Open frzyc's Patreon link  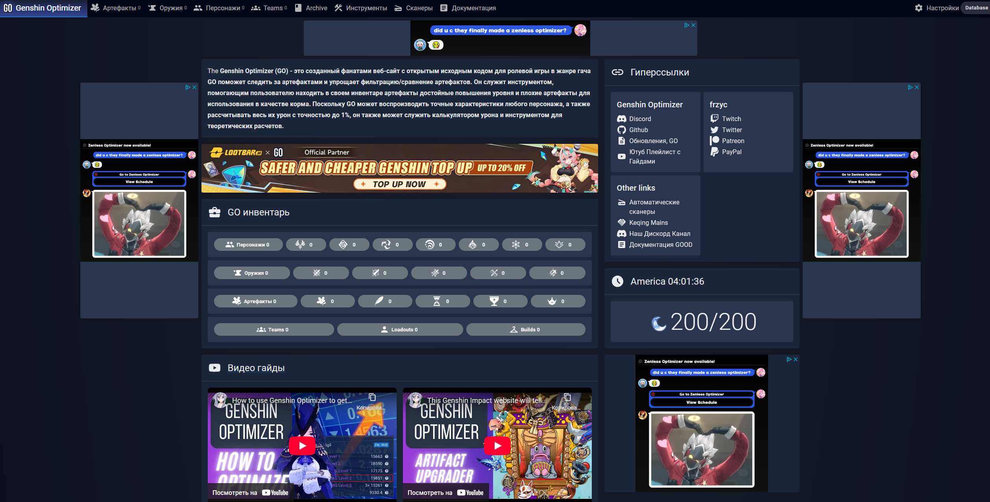click(732, 141)
